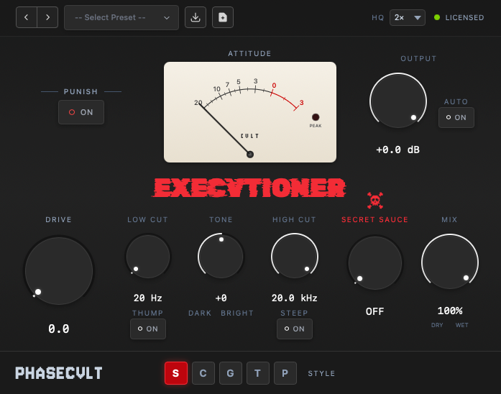This screenshot has height=394, width=501.
Task: Click the DRIVE knob
Action: pos(59,271)
